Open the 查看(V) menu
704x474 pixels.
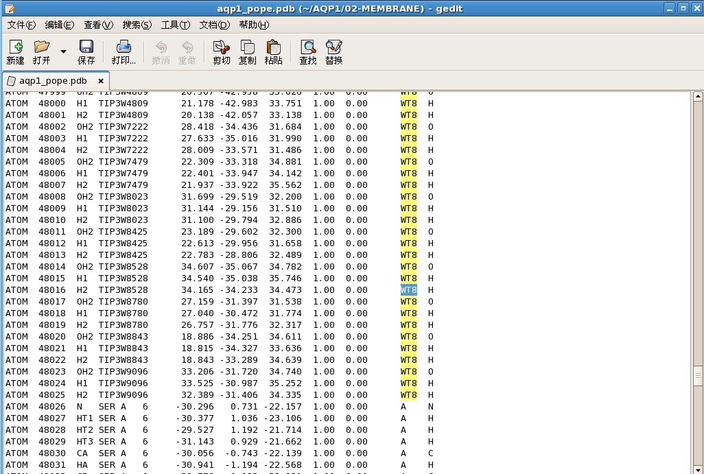(98, 25)
